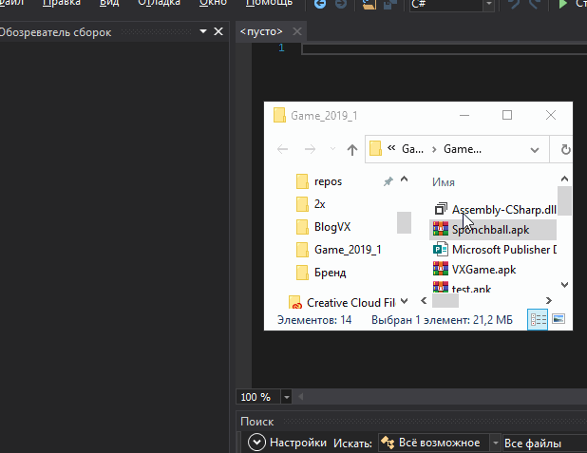This screenshot has width=587, height=453.
Task: Click the VXGame.apk WinRAR archive icon
Action: [441, 268]
